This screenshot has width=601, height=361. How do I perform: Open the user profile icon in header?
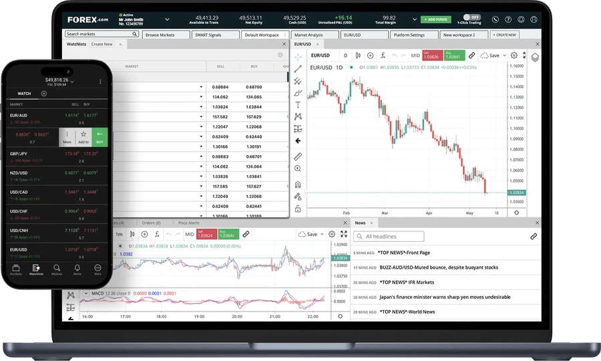click(534, 19)
